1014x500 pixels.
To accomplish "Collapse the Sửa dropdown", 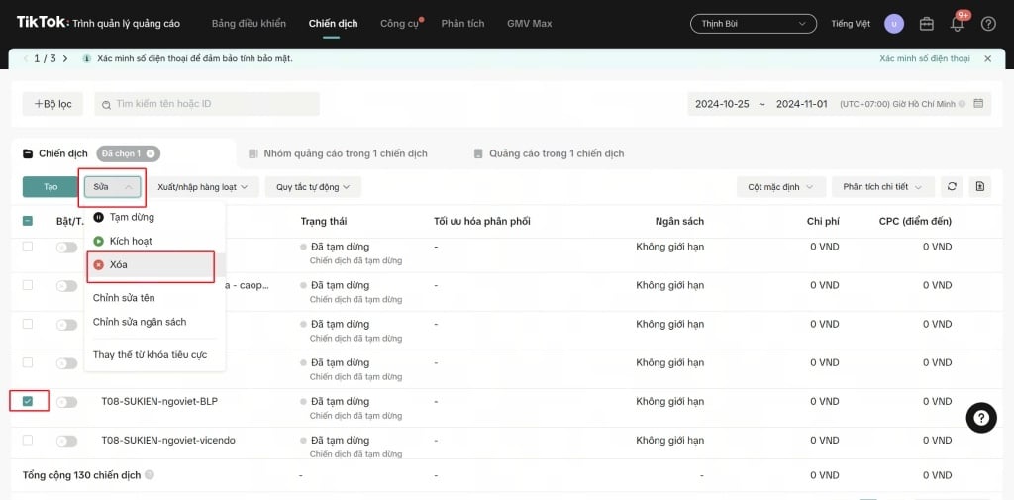I will tap(113, 187).
